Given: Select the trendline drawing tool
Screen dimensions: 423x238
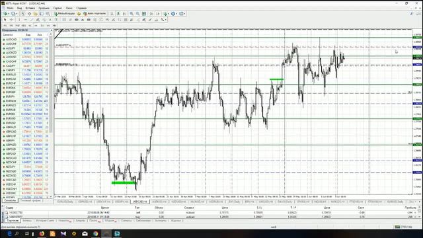Looking at the screenshot, I should point(32,20).
